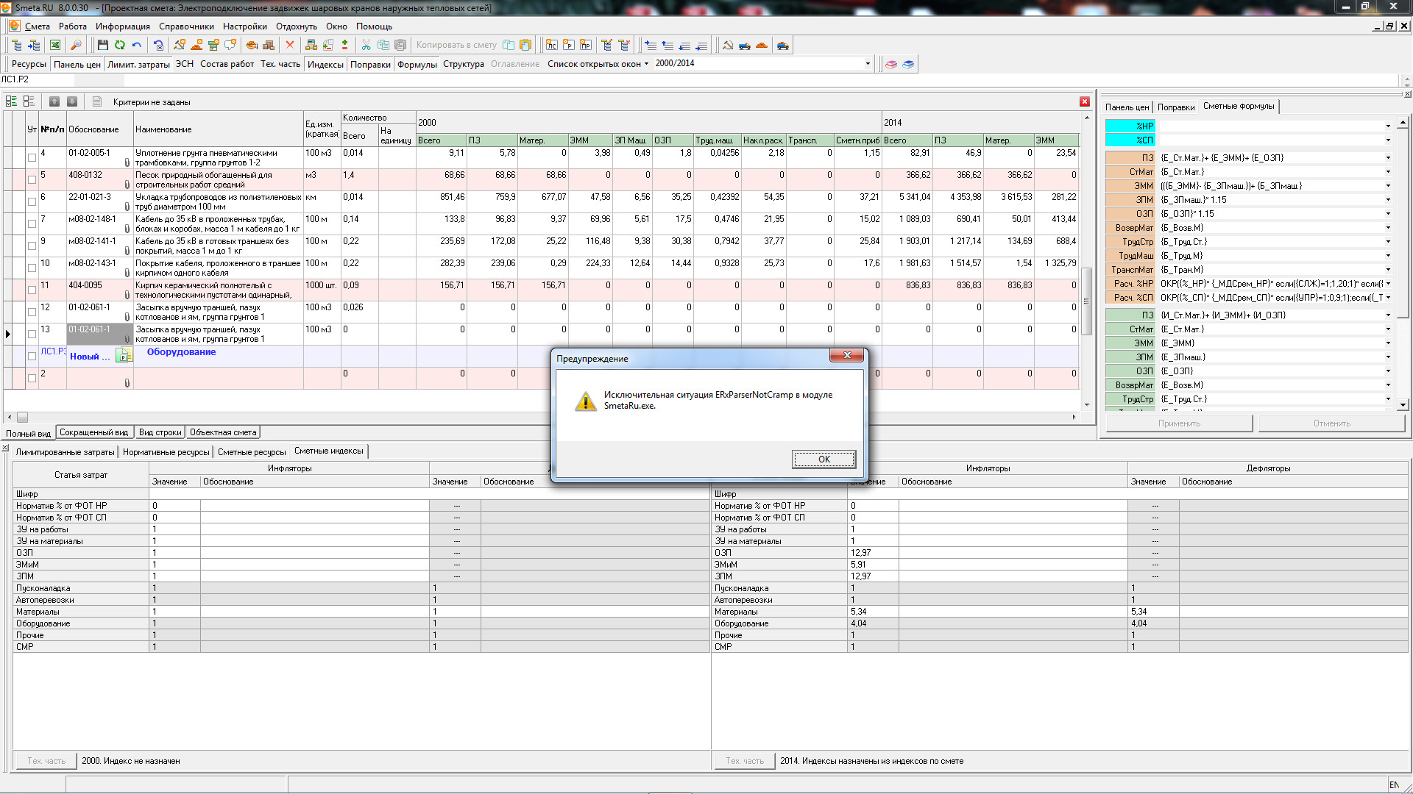The width and height of the screenshot is (1413, 794).
Task: Click the red X delete icon
Action: pos(290,46)
